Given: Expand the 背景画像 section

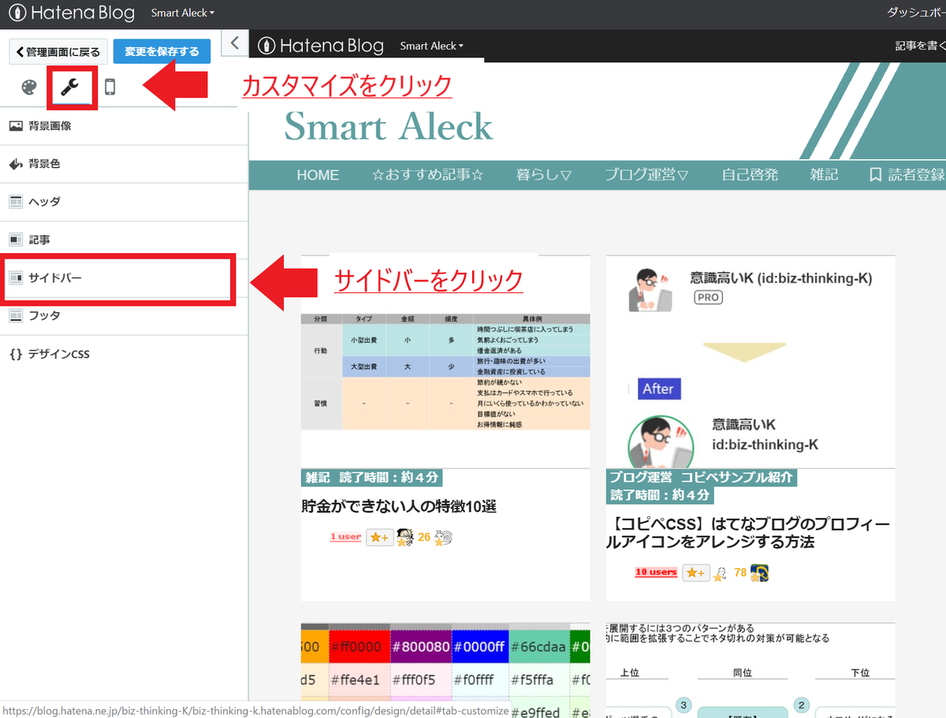Looking at the screenshot, I should [x=124, y=126].
